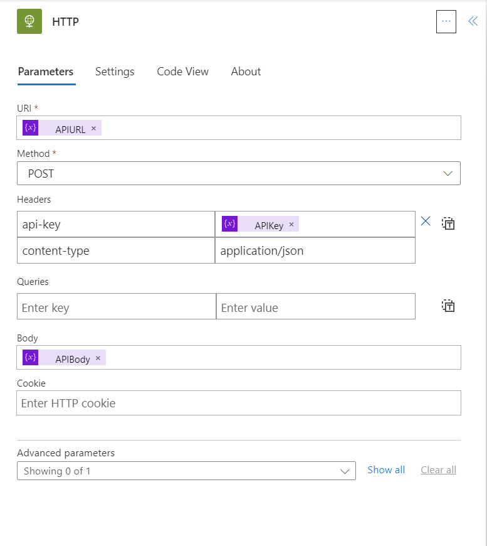Click the content-type header value field
Viewport: 487px width, 546px height.
(315, 251)
